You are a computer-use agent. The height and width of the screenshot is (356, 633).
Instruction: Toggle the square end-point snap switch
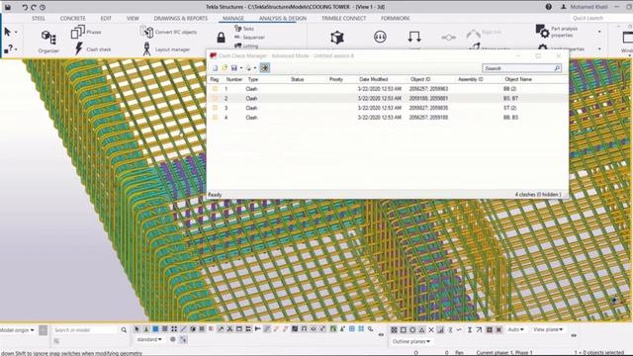[x=403, y=329]
